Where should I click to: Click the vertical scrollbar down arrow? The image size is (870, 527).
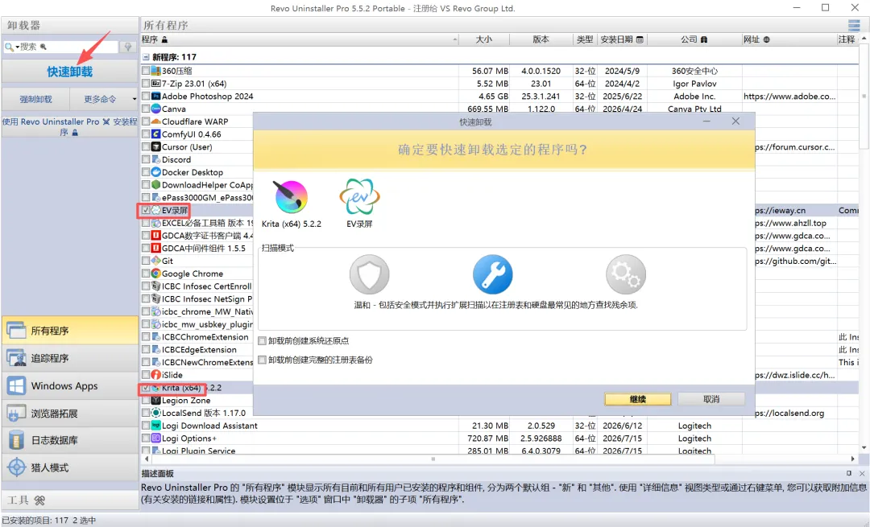(x=864, y=448)
